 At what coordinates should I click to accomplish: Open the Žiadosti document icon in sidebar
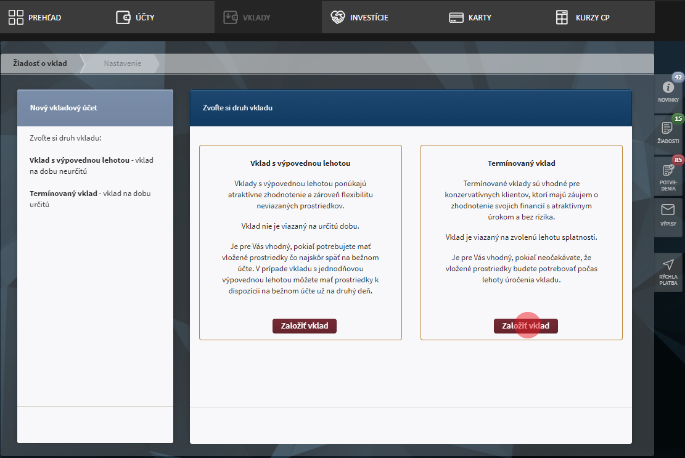pos(668,128)
